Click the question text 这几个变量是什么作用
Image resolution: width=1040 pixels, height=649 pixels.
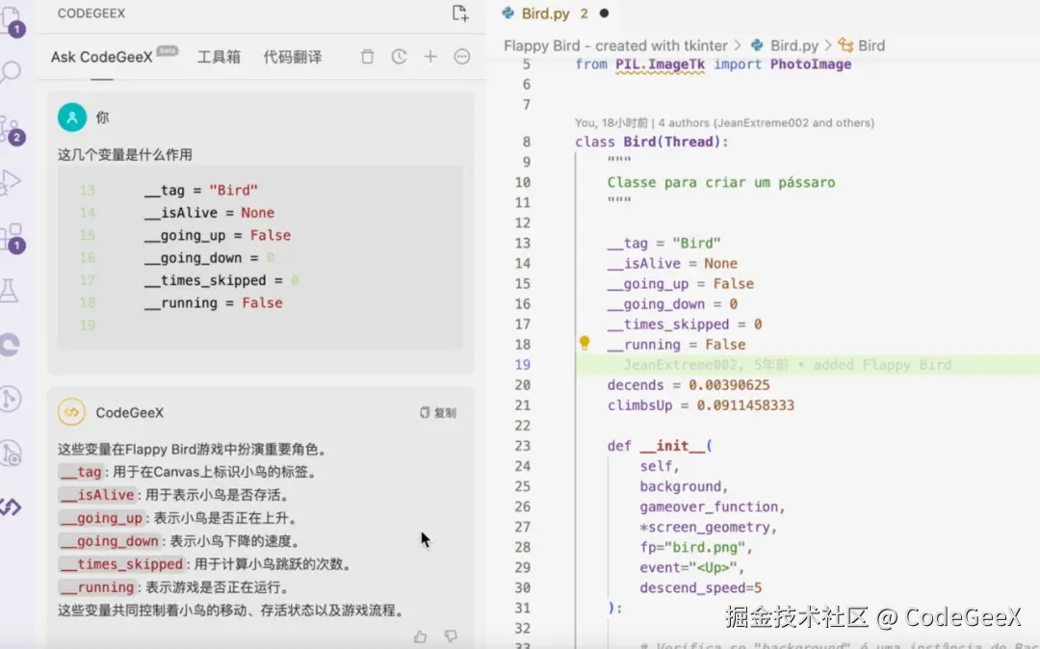[124, 154]
